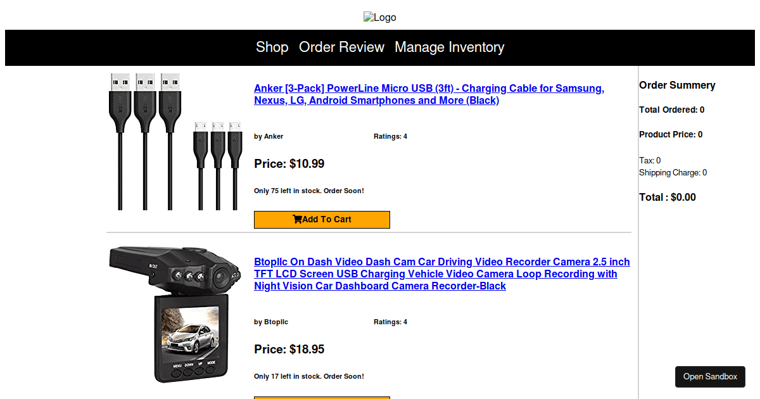Open the Order Review page
Screen dimensions: 760x399
click(x=341, y=47)
